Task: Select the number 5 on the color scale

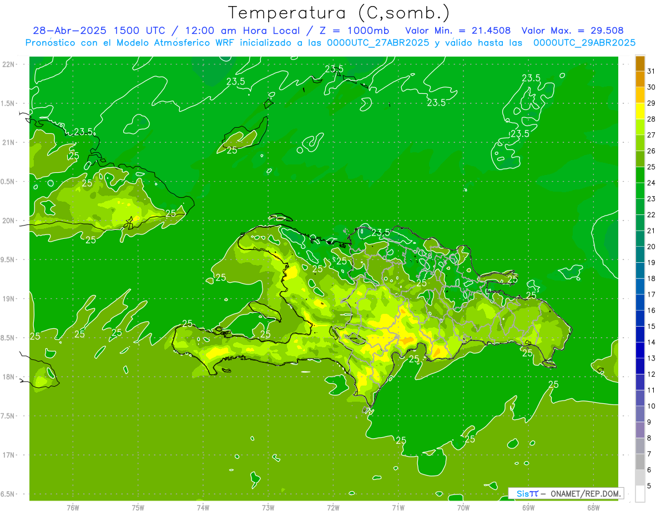Action: coord(649,486)
